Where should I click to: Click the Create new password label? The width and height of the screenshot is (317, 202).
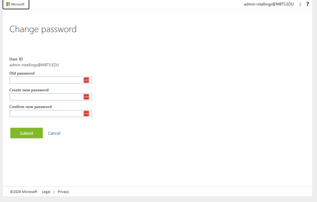tap(29, 90)
